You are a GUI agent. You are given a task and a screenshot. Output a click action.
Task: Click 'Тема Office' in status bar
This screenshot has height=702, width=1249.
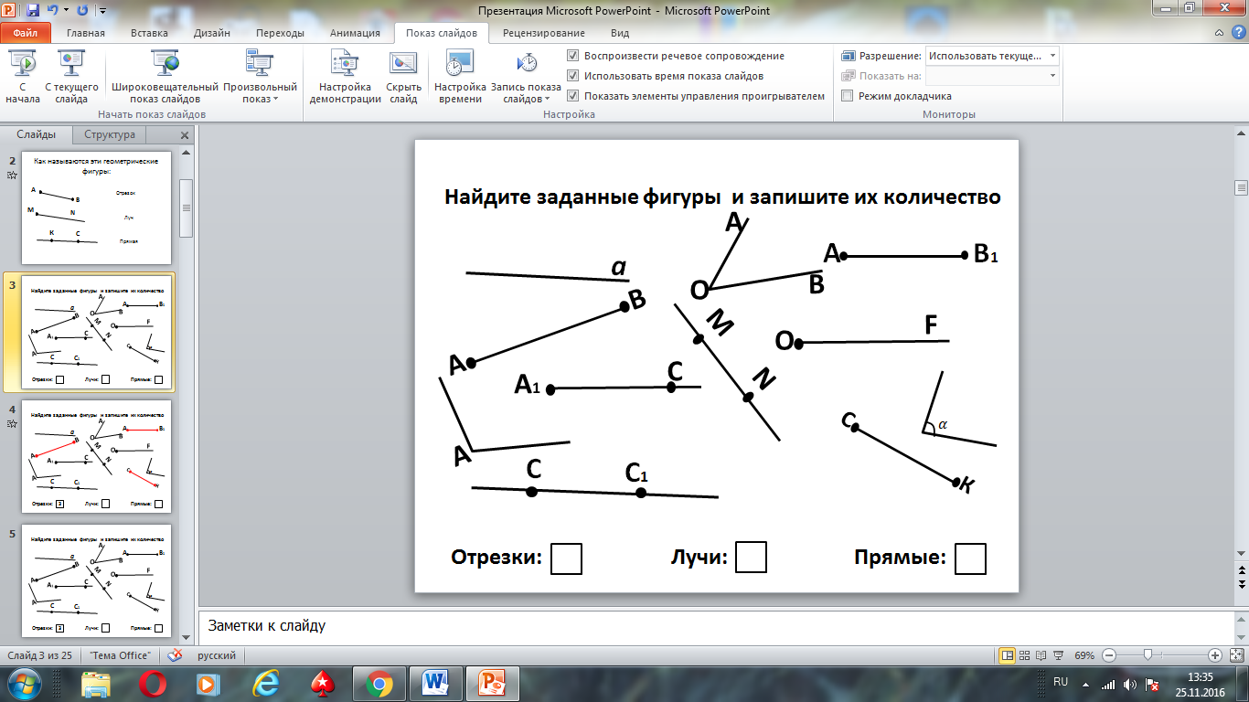(120, 655)
